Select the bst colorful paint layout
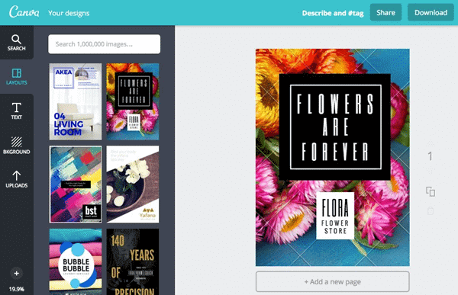Image resolution: width=458 pixels, height=295 pixels. (76, 184)
